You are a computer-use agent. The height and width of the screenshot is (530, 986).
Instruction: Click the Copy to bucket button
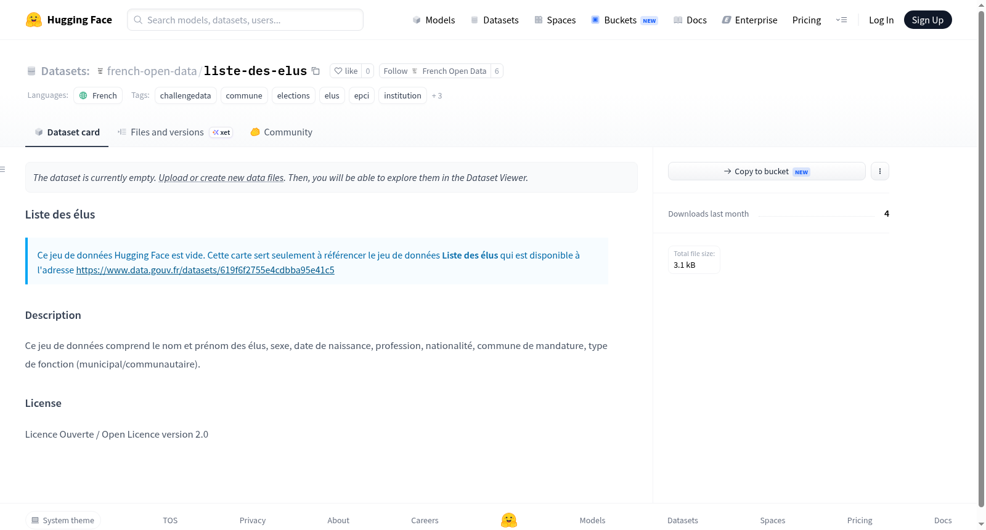pos(767,171)
